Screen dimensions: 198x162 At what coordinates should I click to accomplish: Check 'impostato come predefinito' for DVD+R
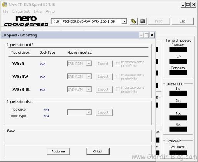[x=118, y=64]
